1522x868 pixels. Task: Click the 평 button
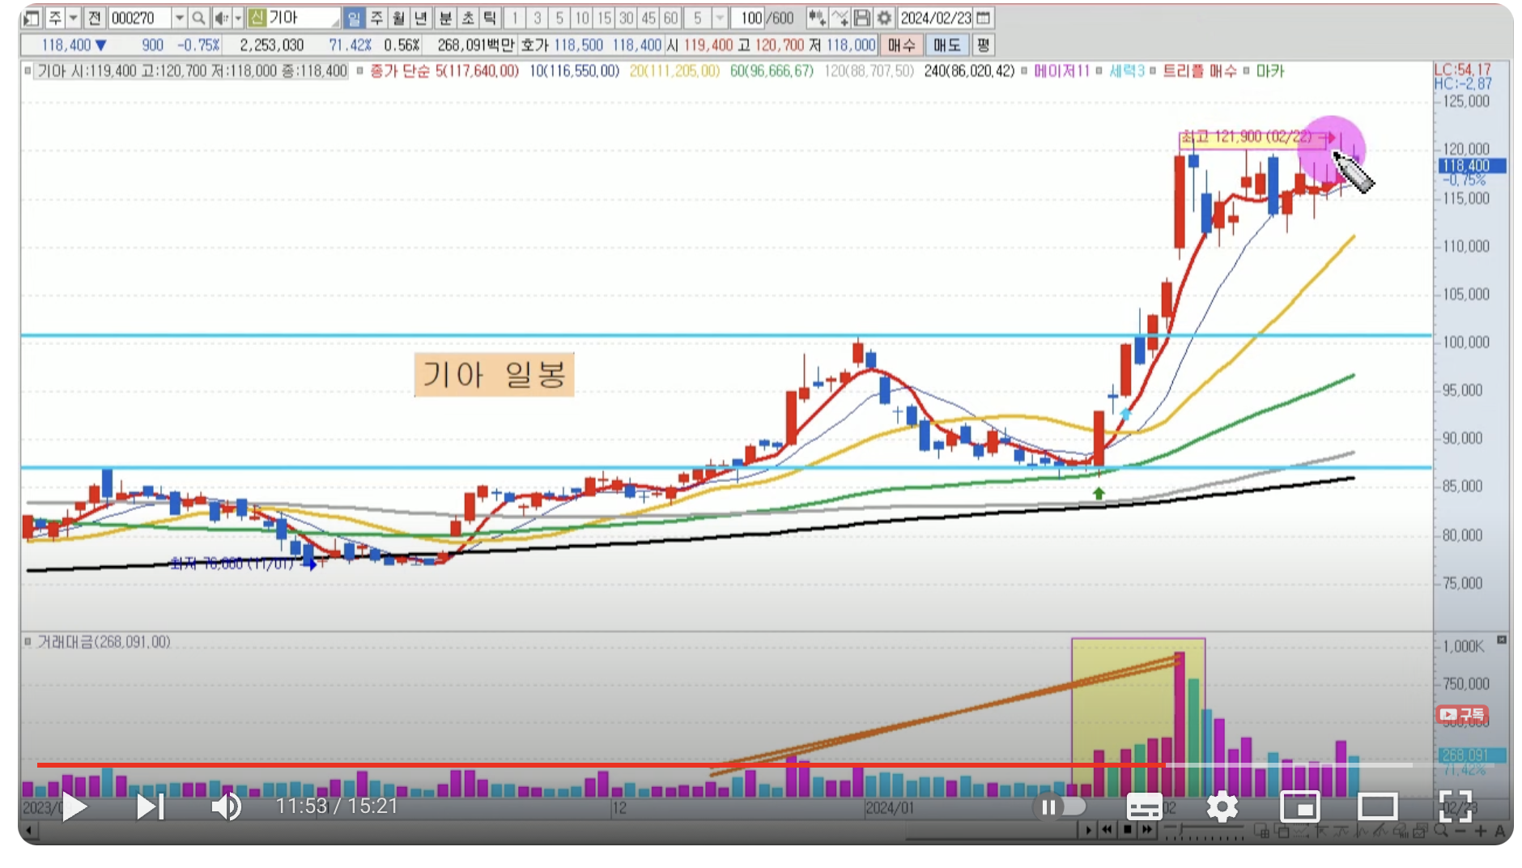984,45
